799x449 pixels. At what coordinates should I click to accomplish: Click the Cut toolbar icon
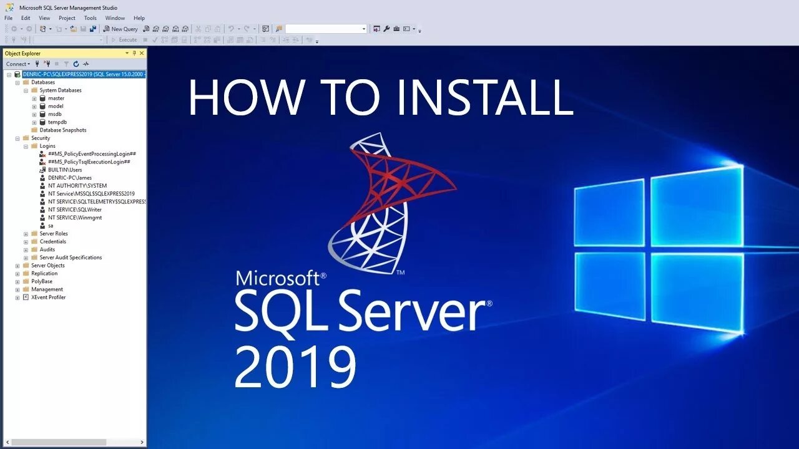(198, 29)
